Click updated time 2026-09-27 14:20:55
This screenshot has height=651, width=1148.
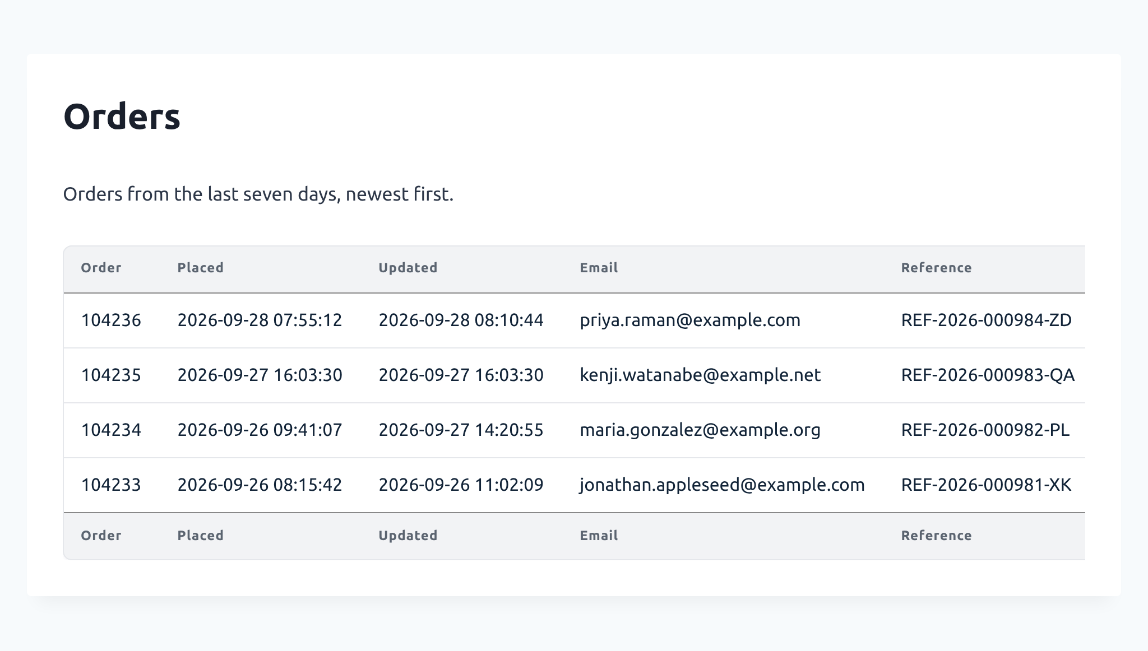[461, 430]
